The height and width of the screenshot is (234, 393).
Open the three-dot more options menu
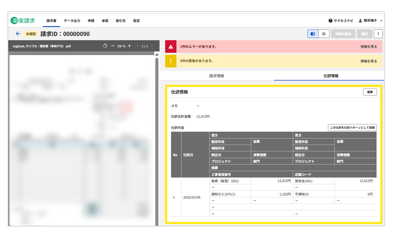(x=378, y=34)
